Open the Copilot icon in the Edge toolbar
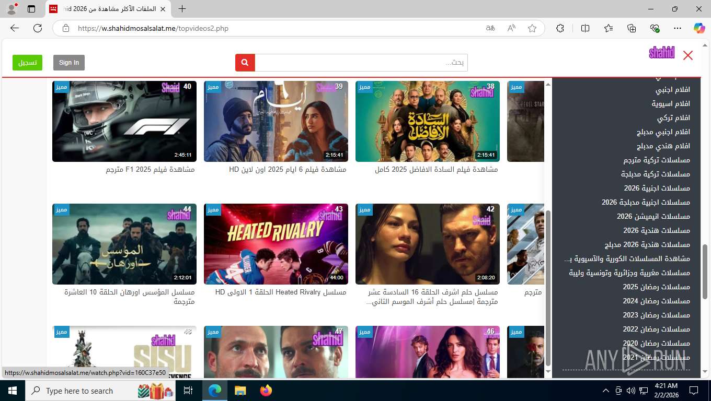Viewport: 711px width, 401px height. pos(699,28)
